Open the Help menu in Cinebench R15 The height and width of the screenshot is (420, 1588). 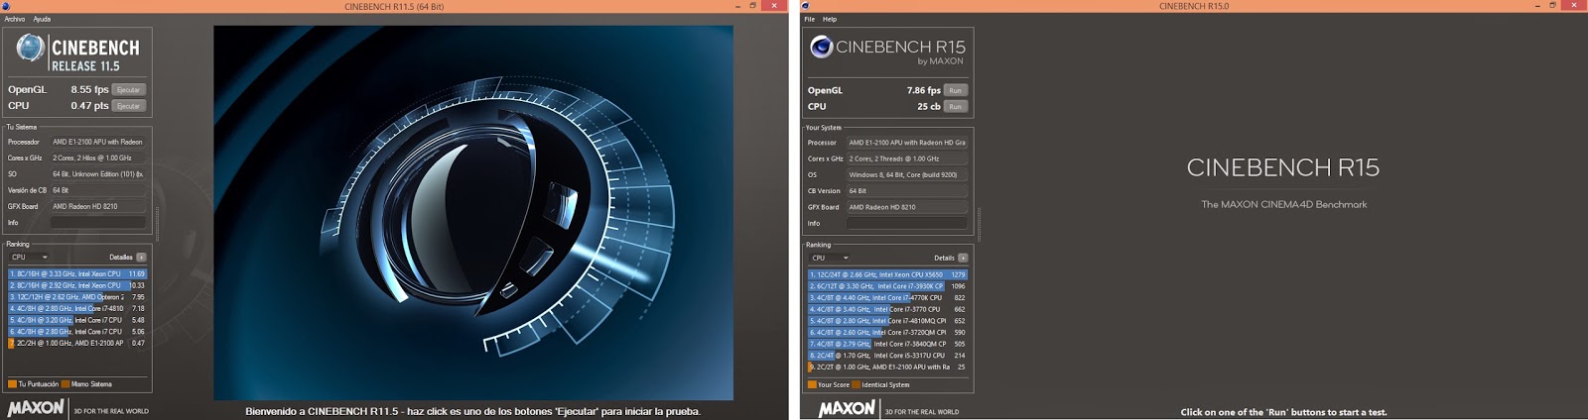830,19
